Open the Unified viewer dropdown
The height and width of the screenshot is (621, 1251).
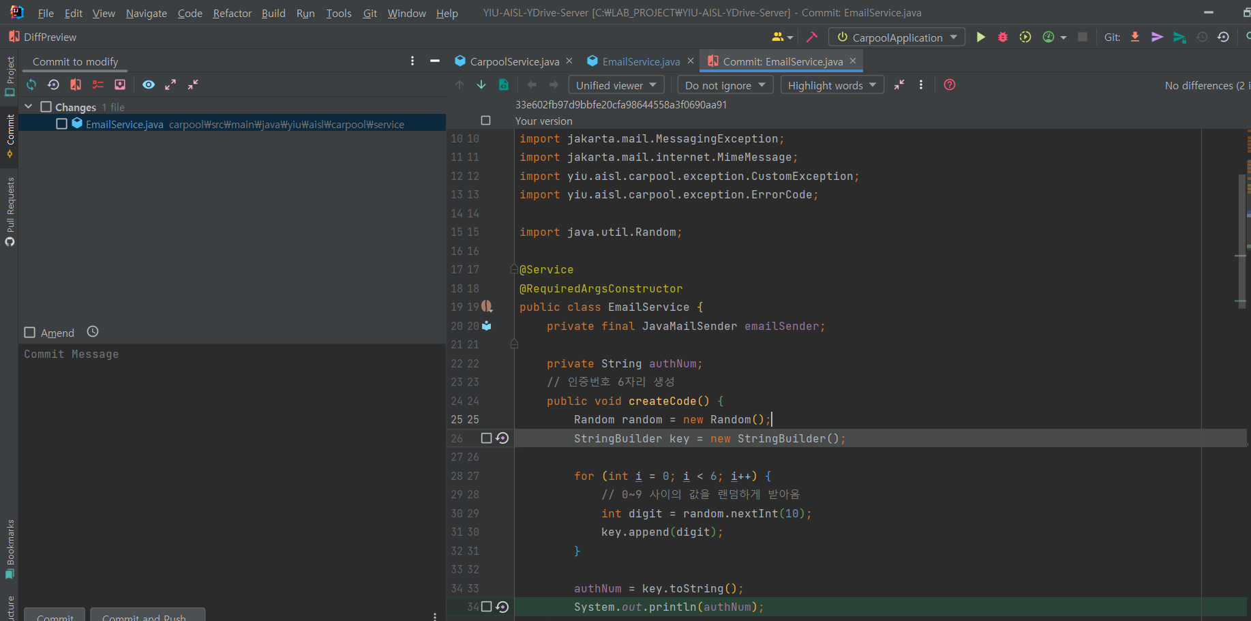[x=616, y=85]
